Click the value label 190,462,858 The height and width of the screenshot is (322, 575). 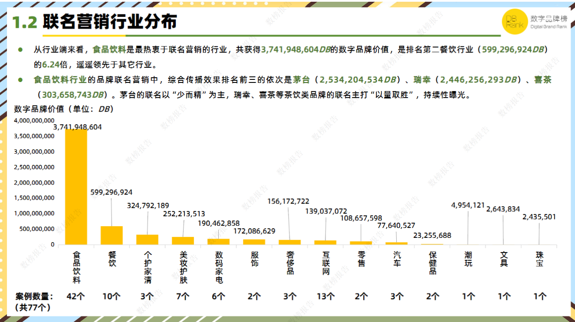pos(219,223)
